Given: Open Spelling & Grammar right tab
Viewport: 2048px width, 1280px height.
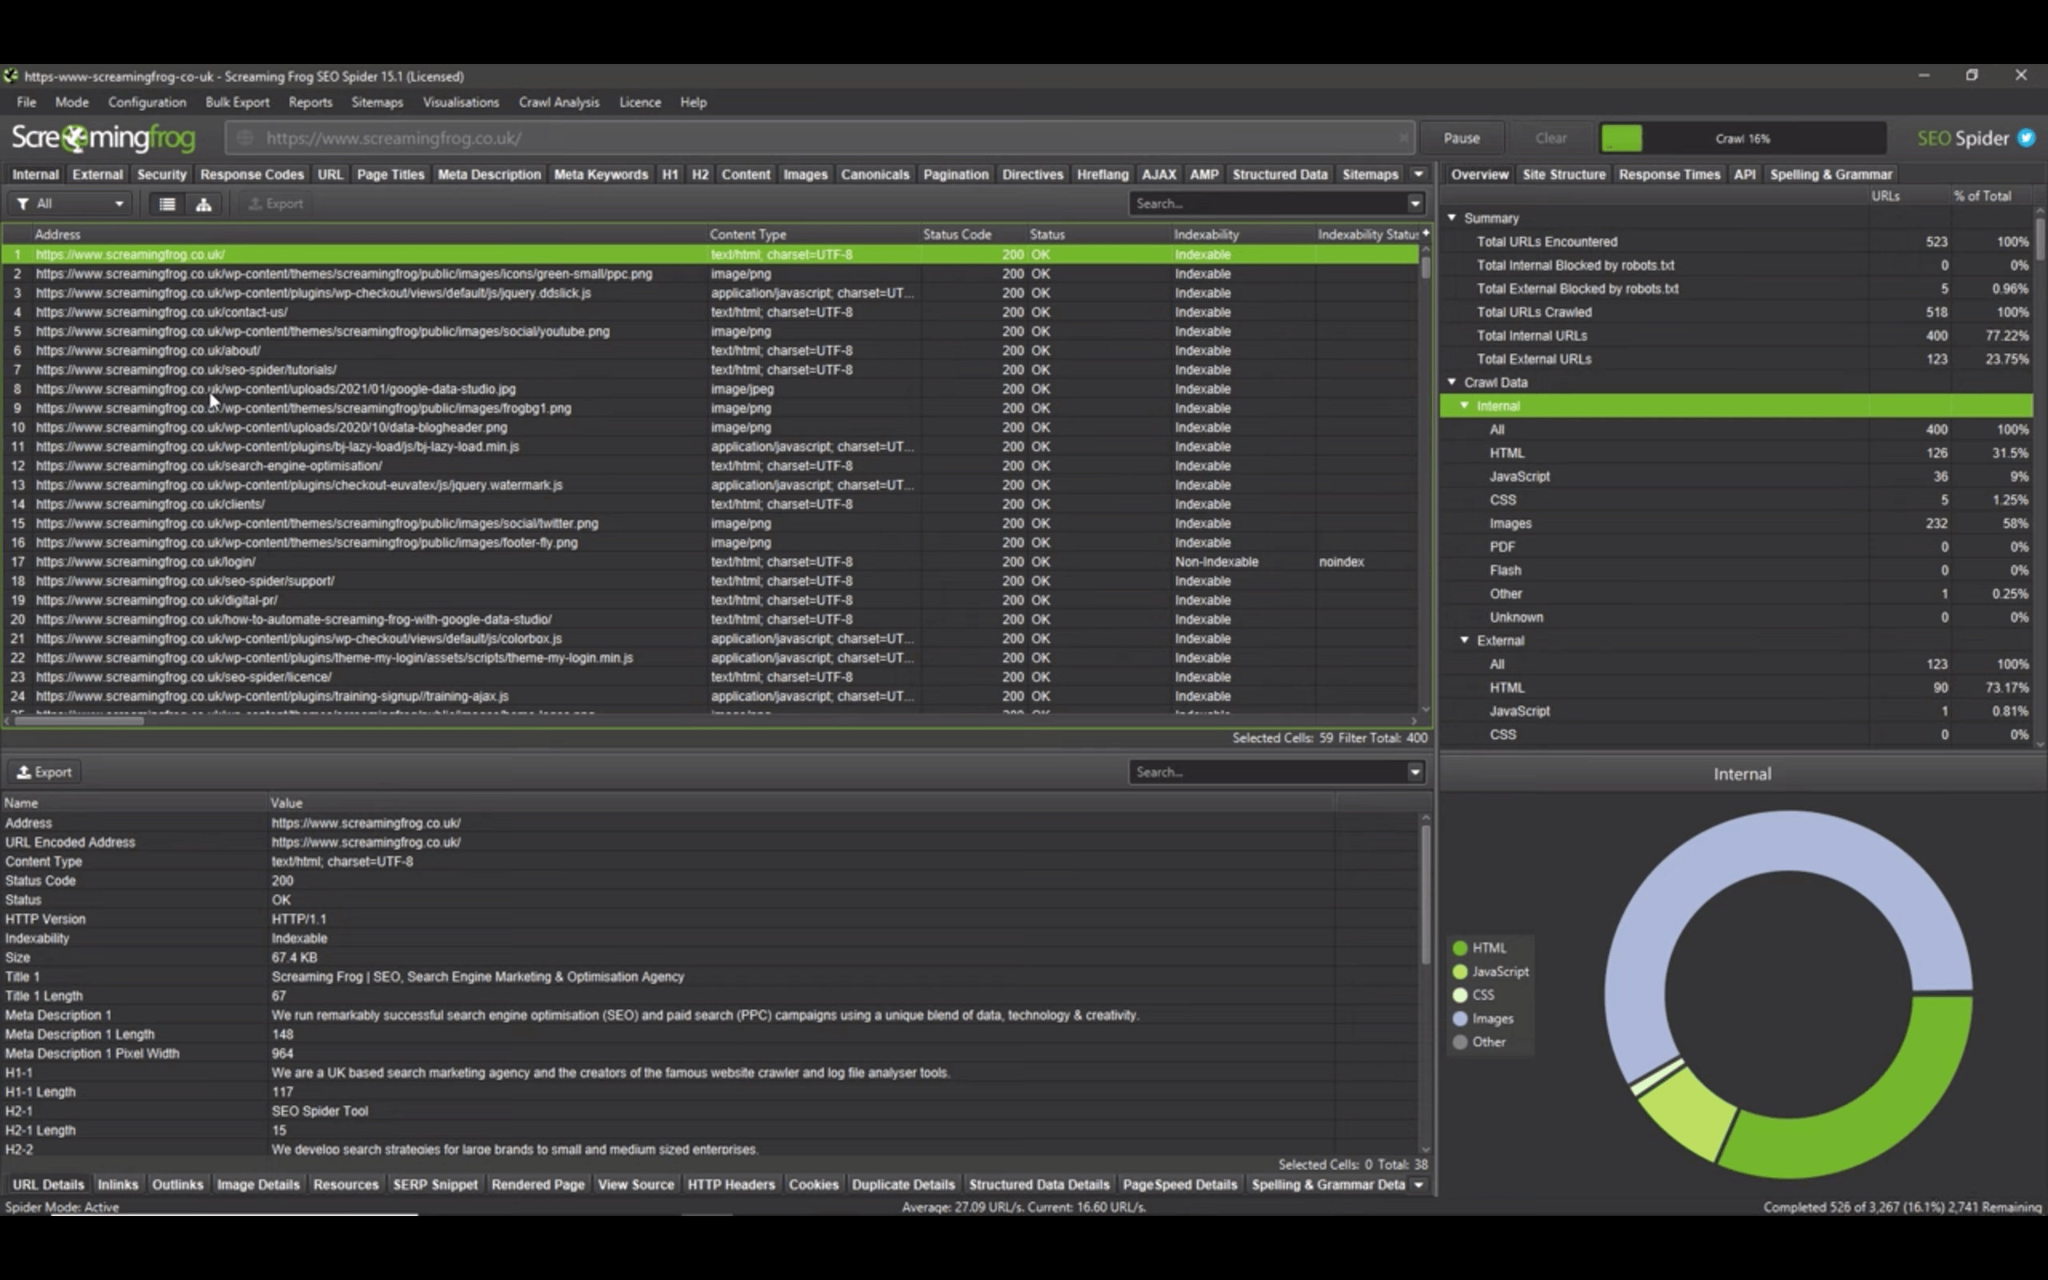Looking at the screenshot, I should coord(1830,174).
